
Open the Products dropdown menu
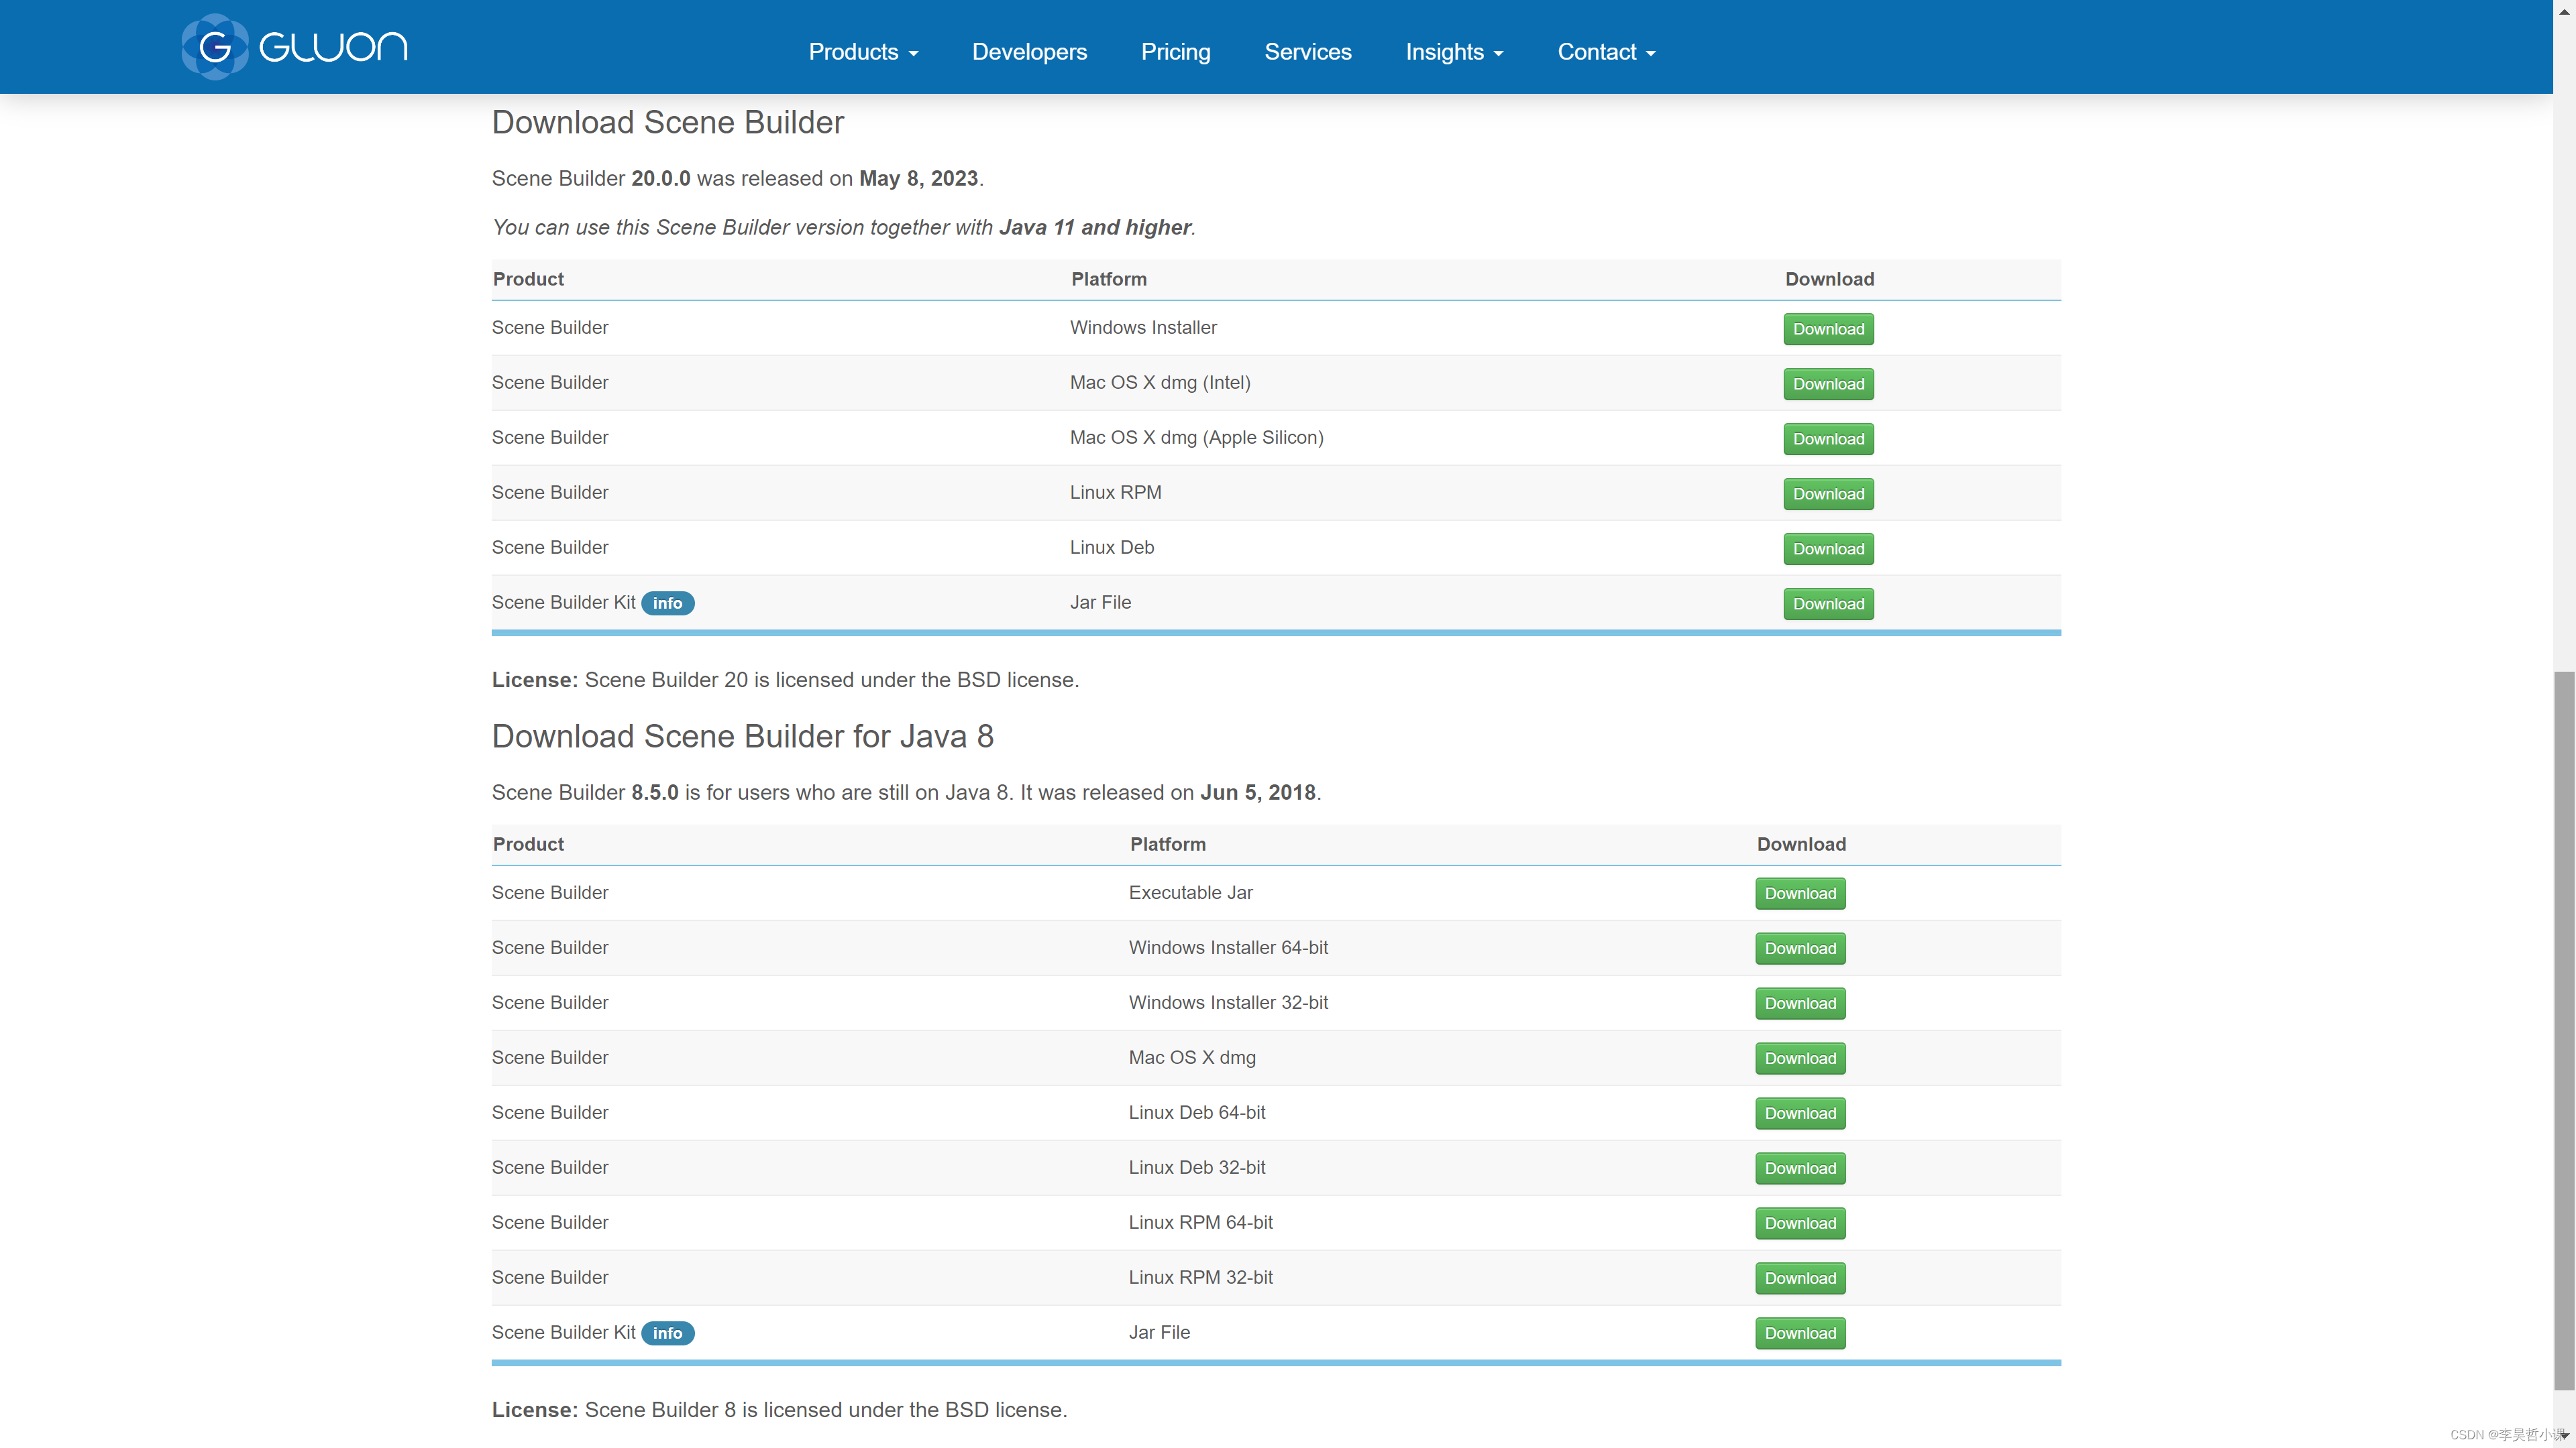[x=861, y=51]
